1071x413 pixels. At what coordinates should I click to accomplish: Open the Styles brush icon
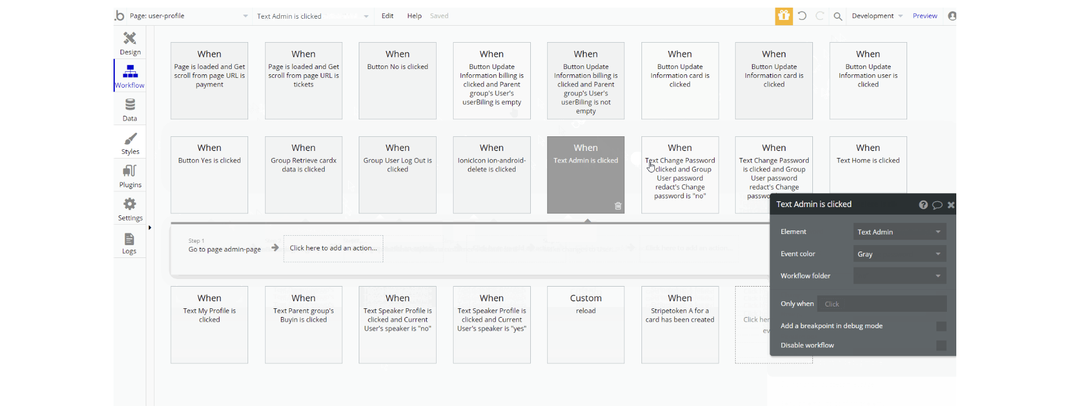pyautogui.click(x=130, y=143)
